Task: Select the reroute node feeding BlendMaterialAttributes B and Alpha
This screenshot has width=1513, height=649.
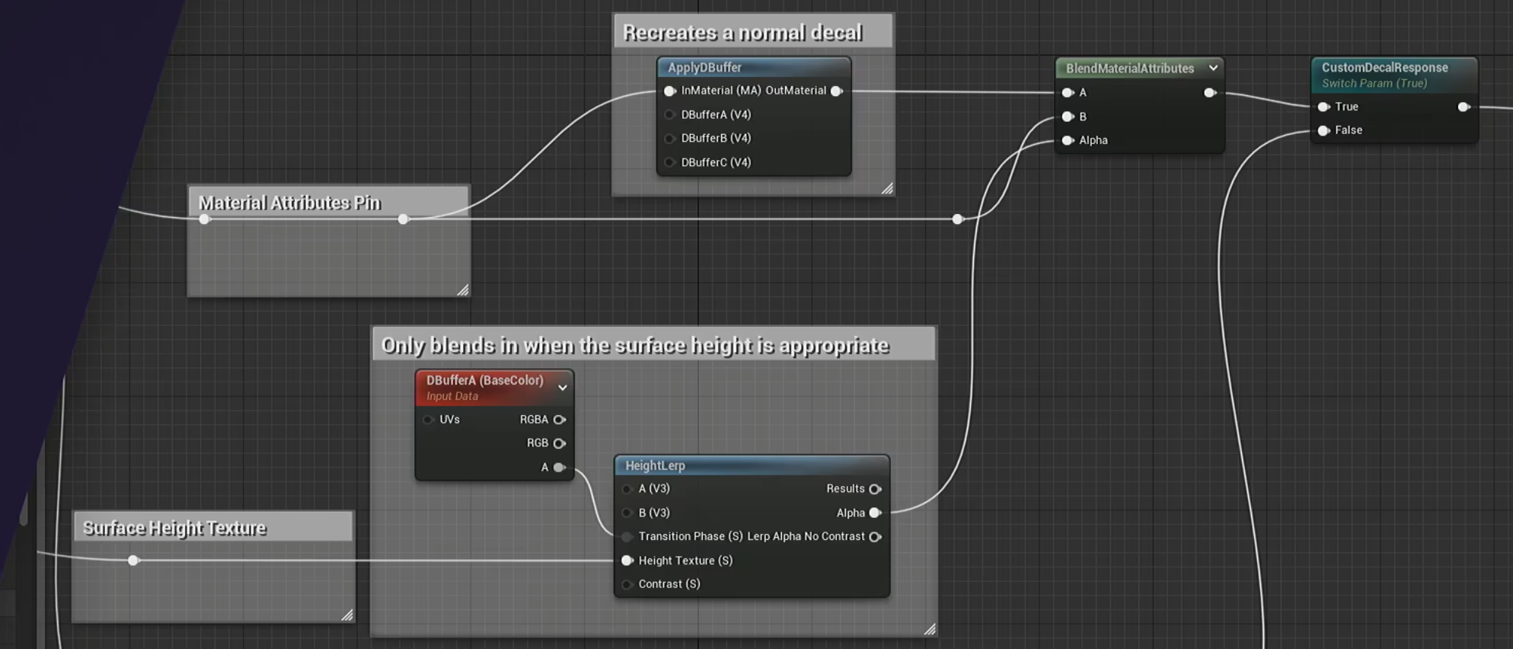Action: [958, 219]
